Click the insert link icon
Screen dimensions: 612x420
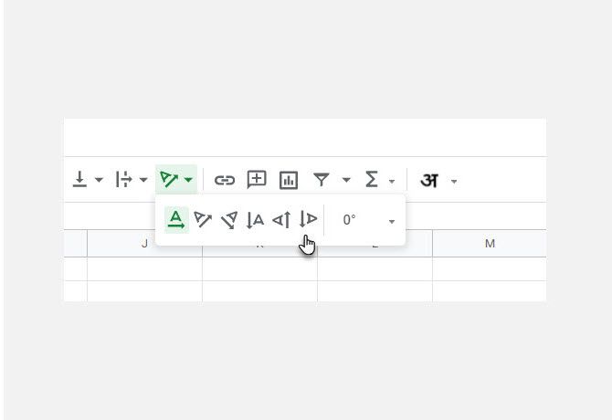(x=225, y=180)
